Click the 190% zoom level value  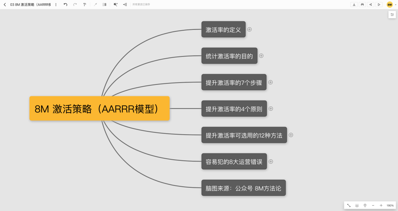tap(390, 205)
